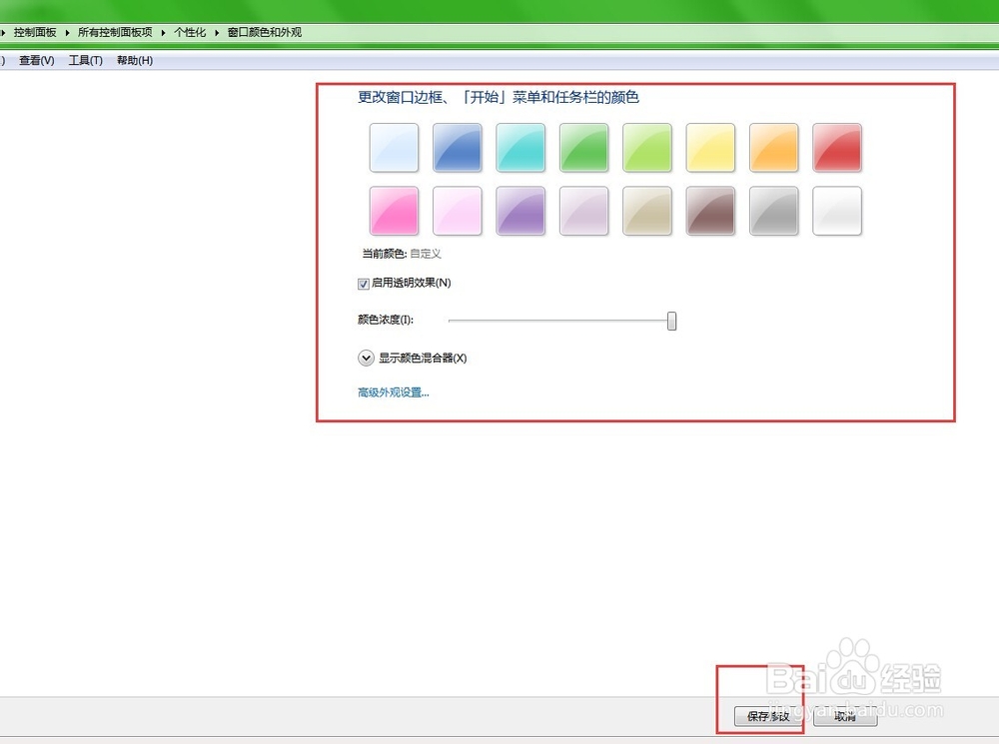This screenshot has height=744, width=999.
Task: Go to 所有控制面板项 in breadcrumb
Action: (115, 33)
